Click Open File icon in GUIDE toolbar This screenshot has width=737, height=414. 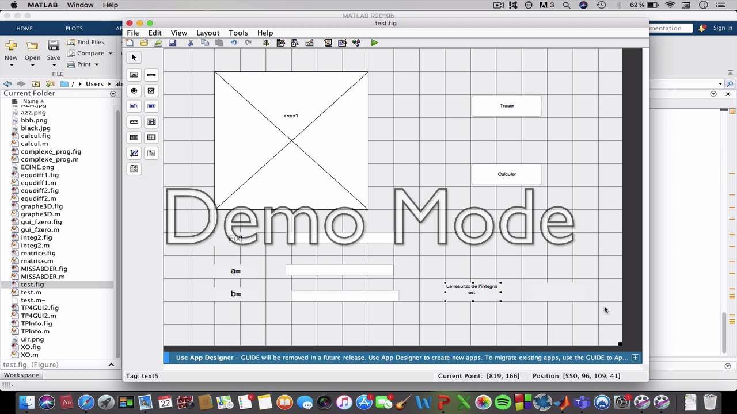click(144, 43)
